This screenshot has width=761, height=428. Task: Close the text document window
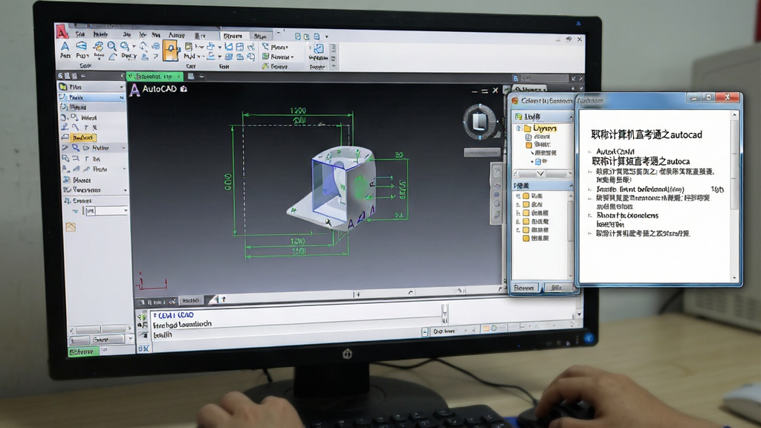pyautogui.click(x=728, y=97)
